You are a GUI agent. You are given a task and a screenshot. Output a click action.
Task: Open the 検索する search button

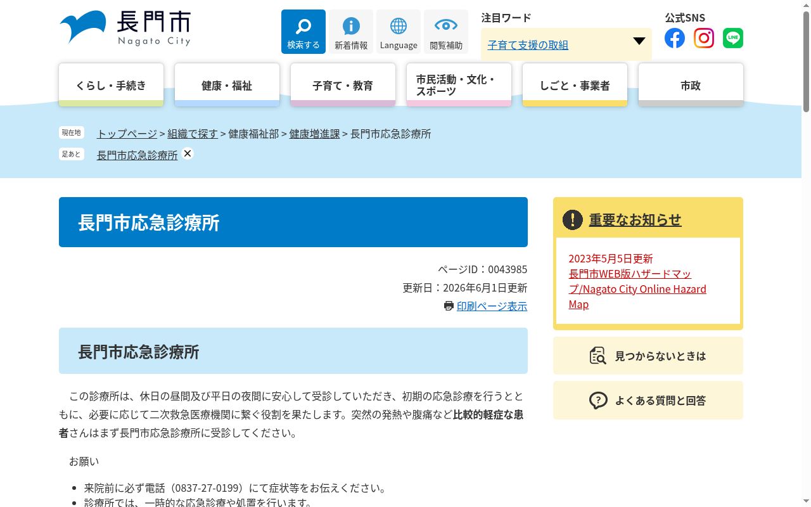click(303, 32)
